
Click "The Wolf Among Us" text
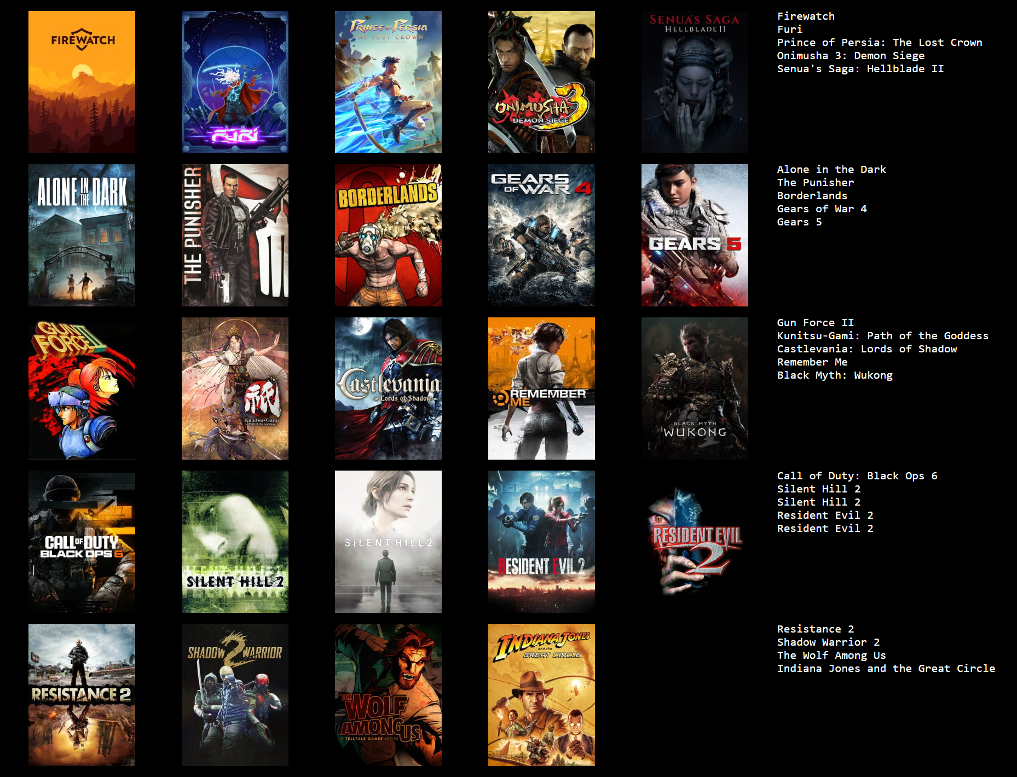831,656
